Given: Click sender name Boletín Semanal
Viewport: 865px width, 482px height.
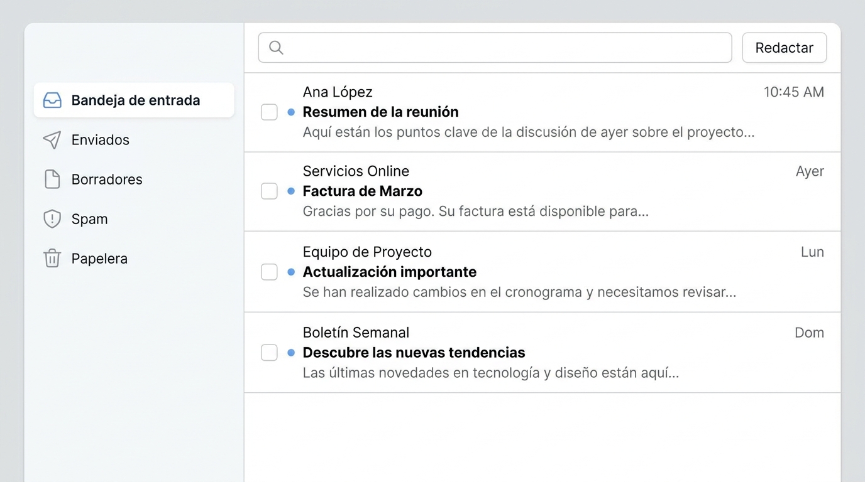Looking at the screenshot, I should click(x=356, y=333).
